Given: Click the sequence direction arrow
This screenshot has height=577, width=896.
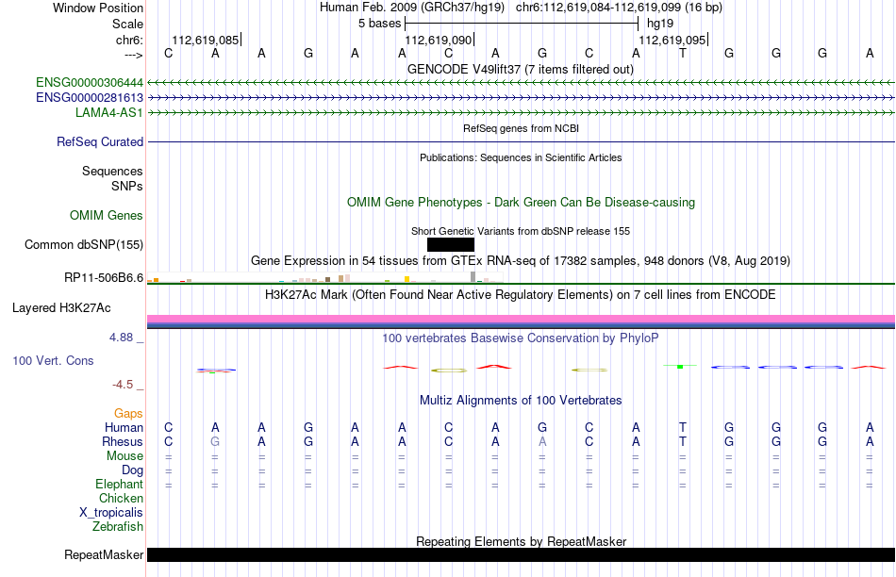Looking at the screenshot, I should (133, 55).
